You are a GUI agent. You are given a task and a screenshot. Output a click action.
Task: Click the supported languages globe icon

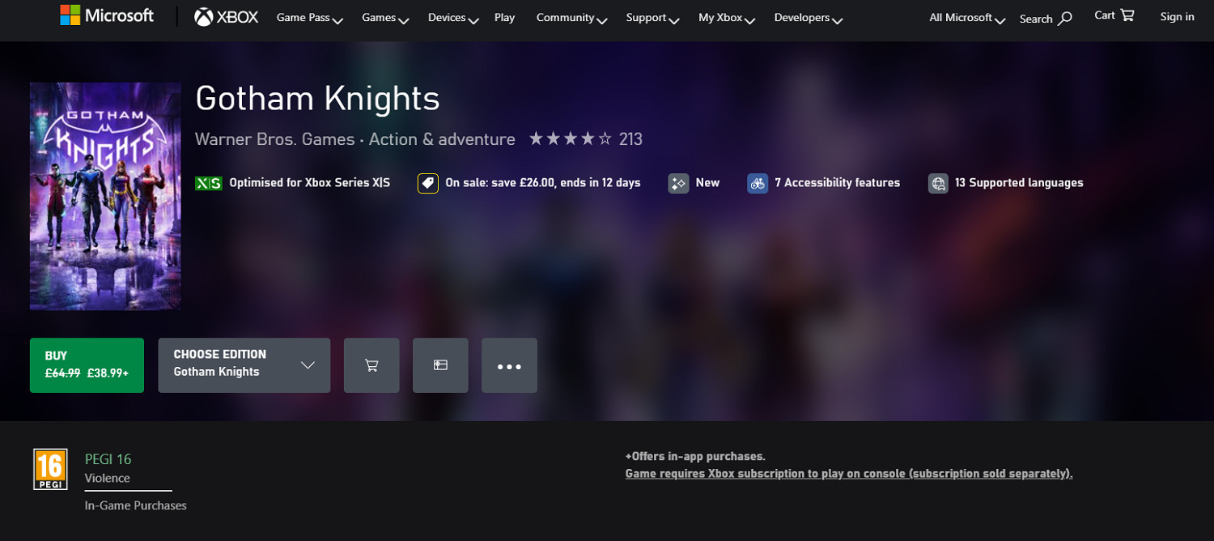[938, 183]
